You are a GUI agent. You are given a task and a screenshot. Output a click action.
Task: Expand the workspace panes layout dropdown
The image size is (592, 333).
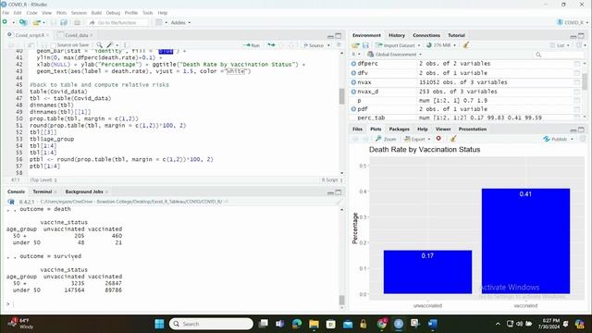click(161, 22)
